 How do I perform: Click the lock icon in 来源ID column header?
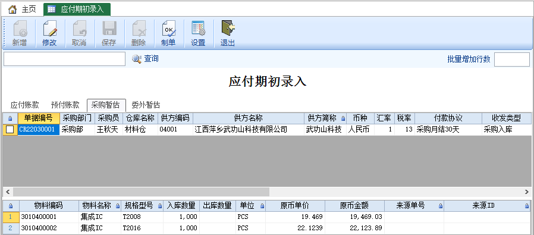(527, 206)
